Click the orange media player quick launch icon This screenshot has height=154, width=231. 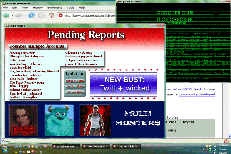coord(37,146)
